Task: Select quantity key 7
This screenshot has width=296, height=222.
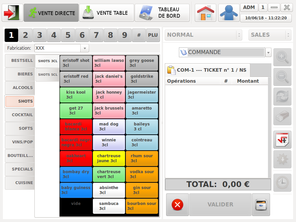Action: pyautogui.click(x=96, y=35)
